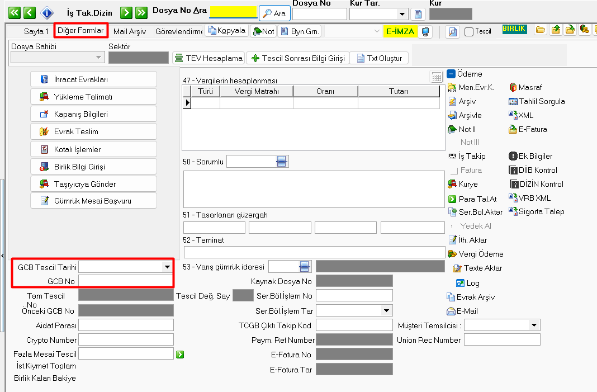597x392 pixels.
Task: Click the Tahlil Sorgula icon
Action: [x=514, y=101]
